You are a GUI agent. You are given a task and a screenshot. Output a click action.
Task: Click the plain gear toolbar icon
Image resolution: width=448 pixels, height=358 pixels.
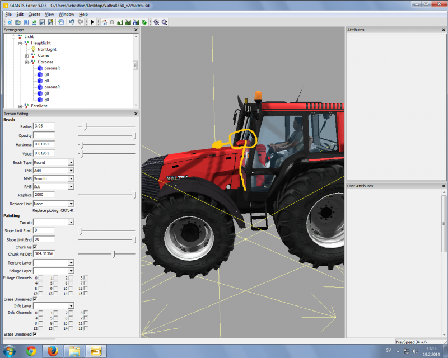(x=156, y=22)
